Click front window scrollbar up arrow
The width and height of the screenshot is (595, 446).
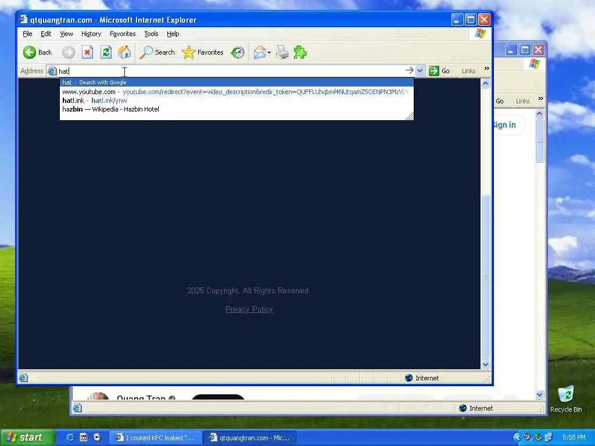tap(485, 84)
